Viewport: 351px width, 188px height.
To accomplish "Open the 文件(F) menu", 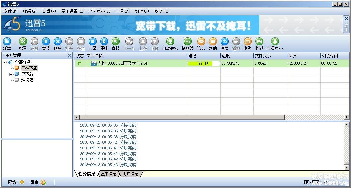I will [11, 11].
